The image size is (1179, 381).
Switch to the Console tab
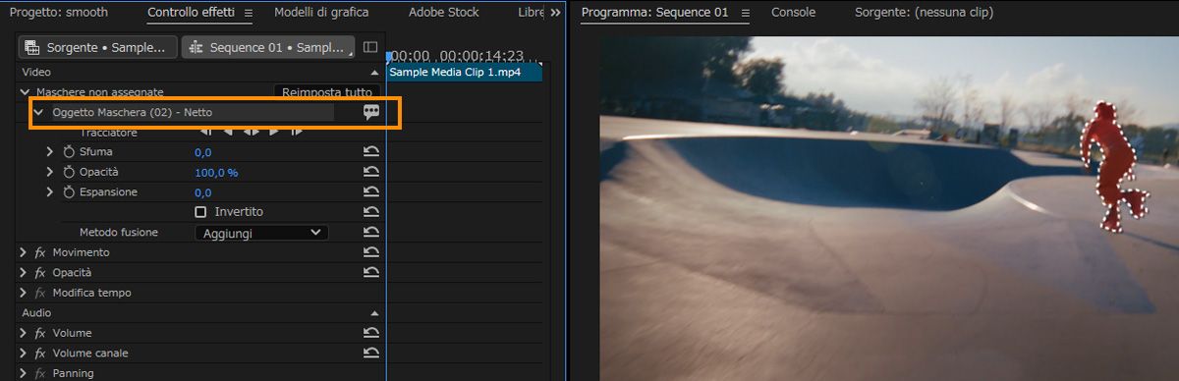click(793, 13)
